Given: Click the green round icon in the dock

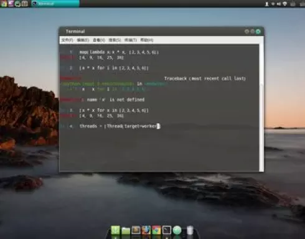Looking at the screenshot, I should [x=177, y=230].
